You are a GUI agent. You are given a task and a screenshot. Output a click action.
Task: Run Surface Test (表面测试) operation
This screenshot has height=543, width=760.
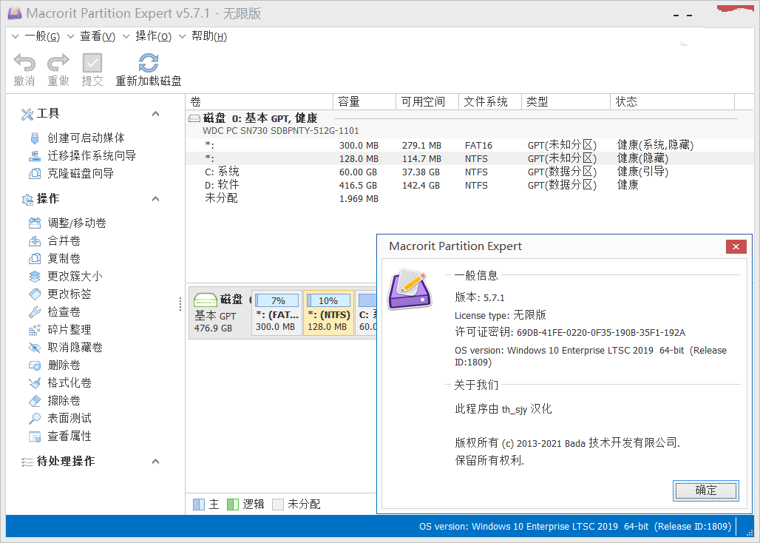point(69,418)
